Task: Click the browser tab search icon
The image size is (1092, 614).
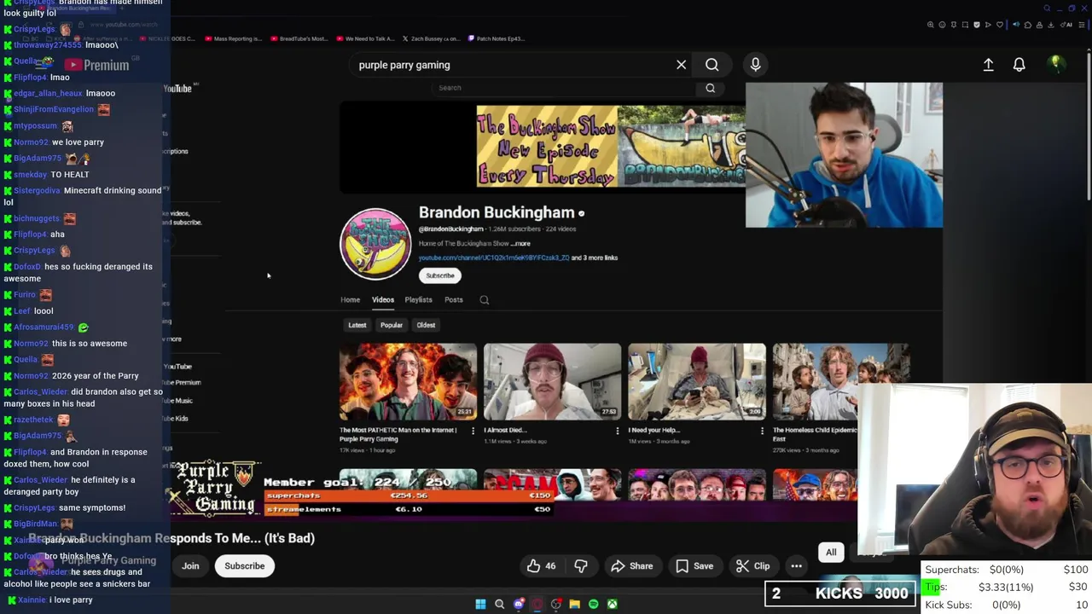Action: (x=1047, y=9)
